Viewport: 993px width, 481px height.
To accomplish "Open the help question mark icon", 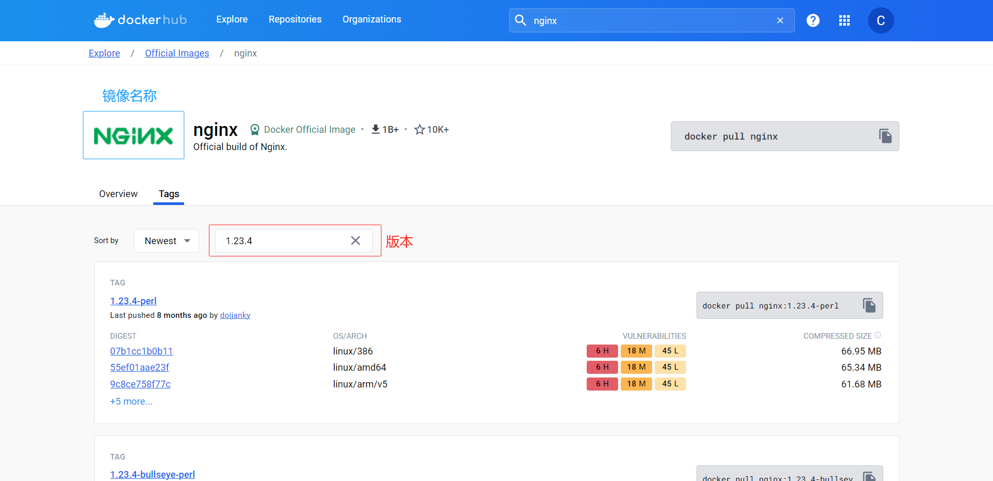I will click(813, 20).
